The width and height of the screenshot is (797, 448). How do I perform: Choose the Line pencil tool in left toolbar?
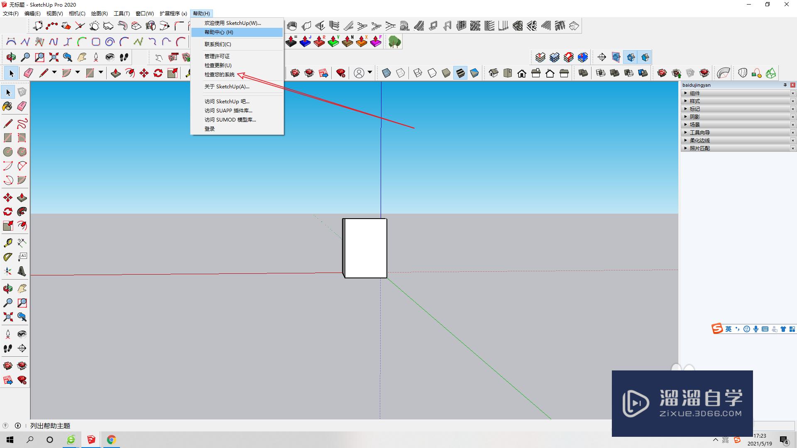[x=7, y=123]
